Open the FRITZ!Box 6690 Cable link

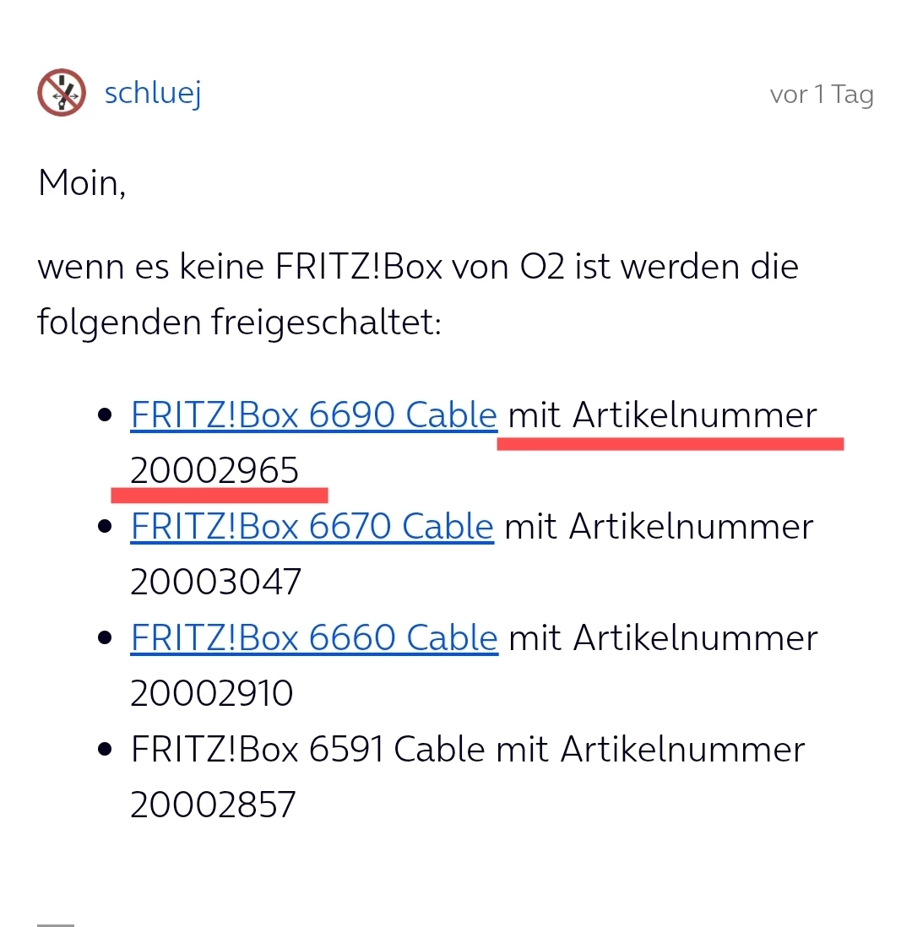coord(313,415)
